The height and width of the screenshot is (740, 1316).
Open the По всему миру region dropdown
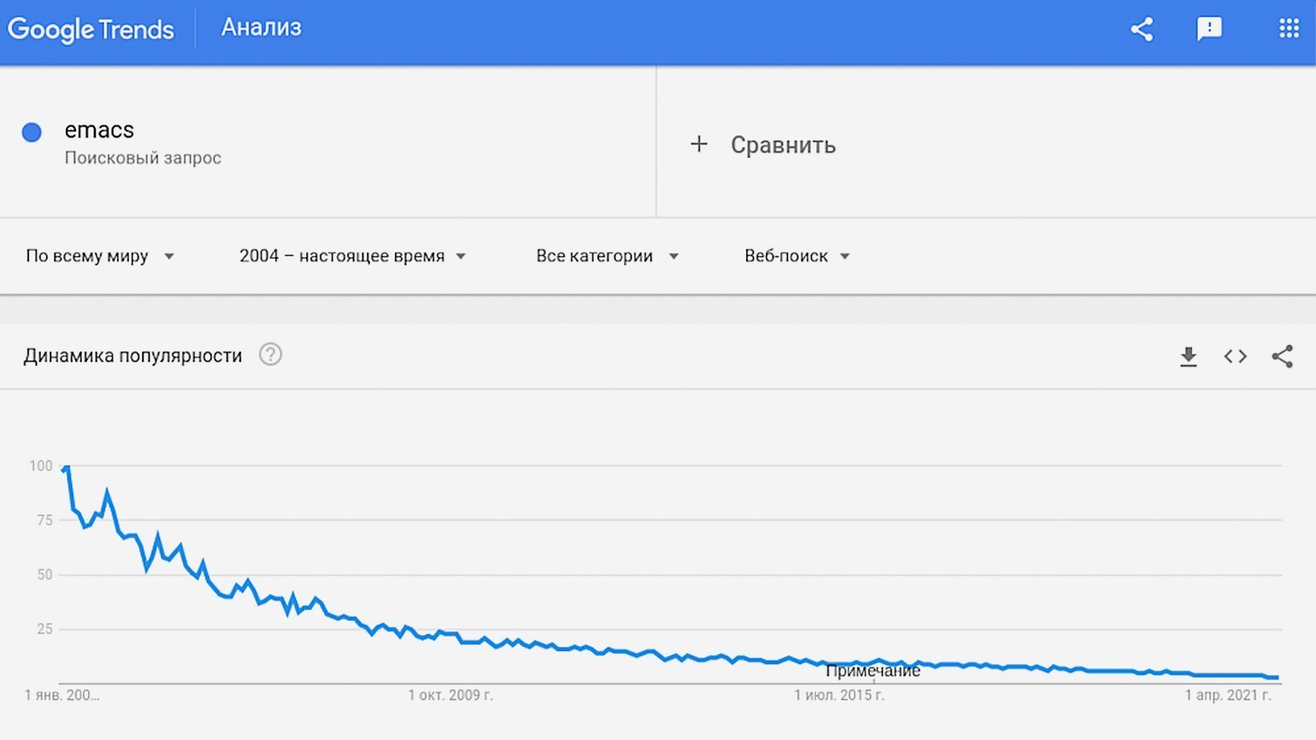click(x=100, y=256)
